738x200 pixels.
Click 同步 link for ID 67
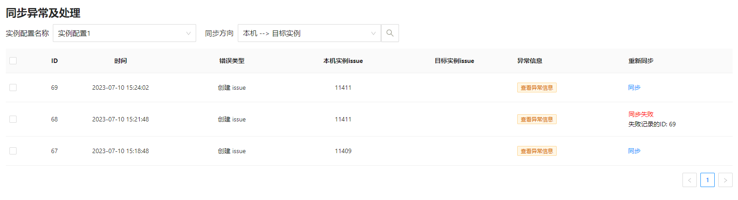[634, 151]
